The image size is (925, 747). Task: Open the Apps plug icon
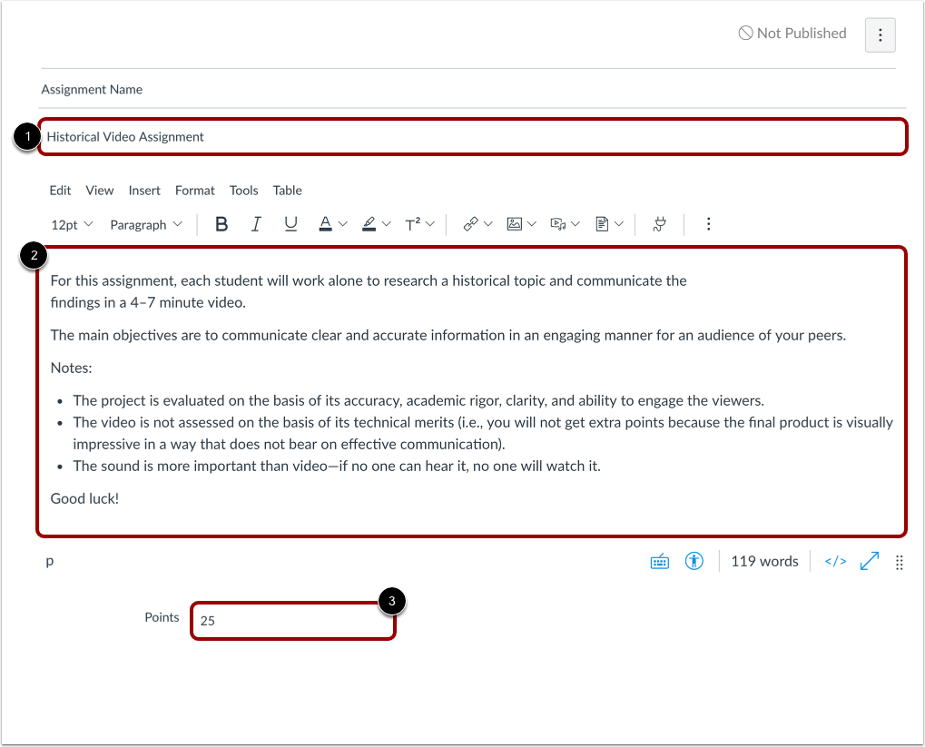coord(658,224)
